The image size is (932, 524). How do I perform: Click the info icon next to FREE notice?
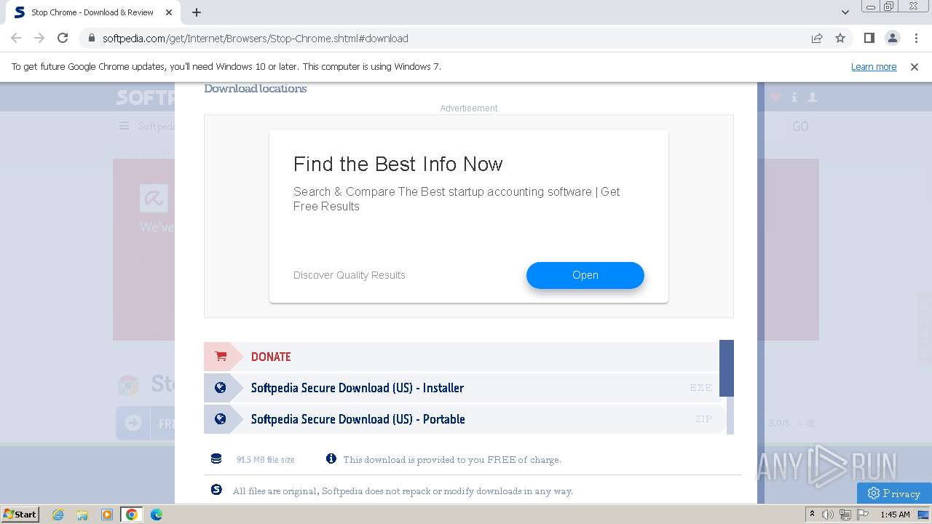pyautogui.click(x=331, y=458)
